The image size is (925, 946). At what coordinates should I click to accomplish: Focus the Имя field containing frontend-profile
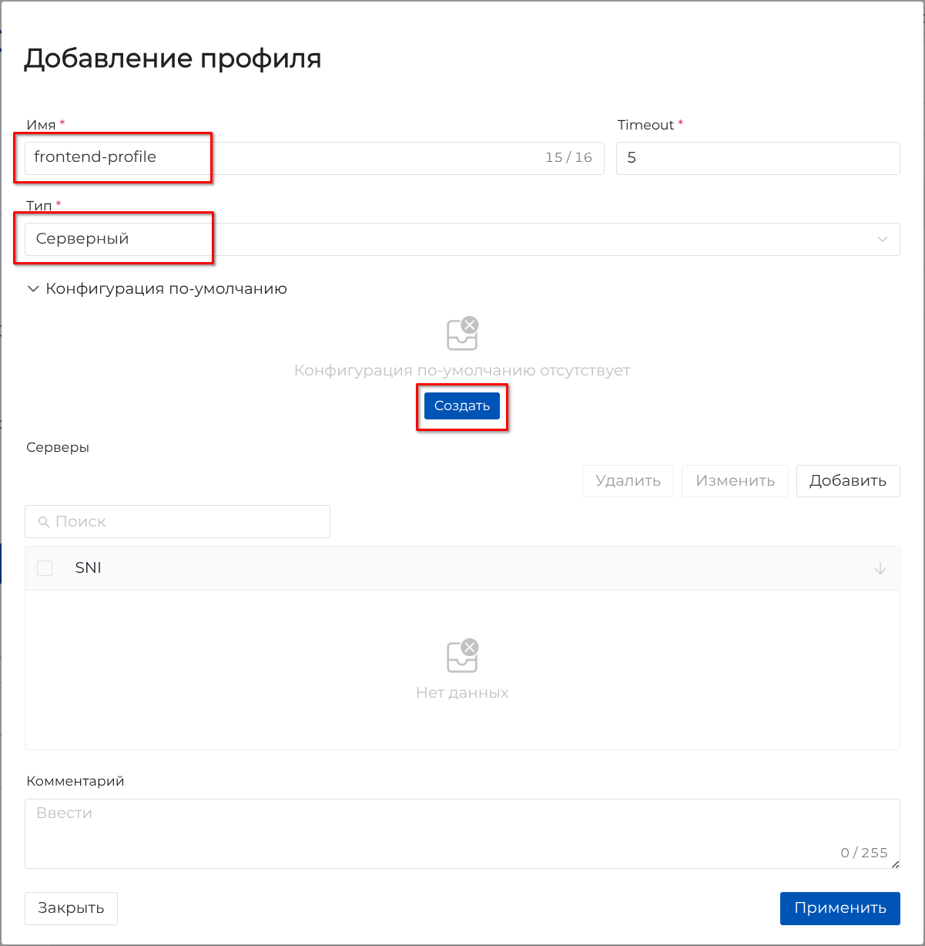coord(285,157)
